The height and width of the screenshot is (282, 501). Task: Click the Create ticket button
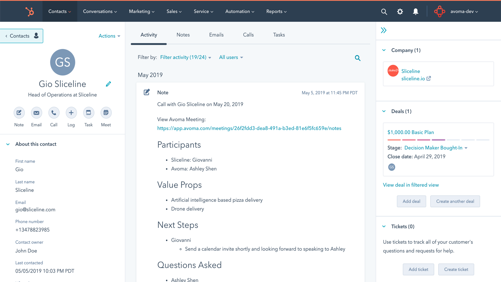(456, 269)
